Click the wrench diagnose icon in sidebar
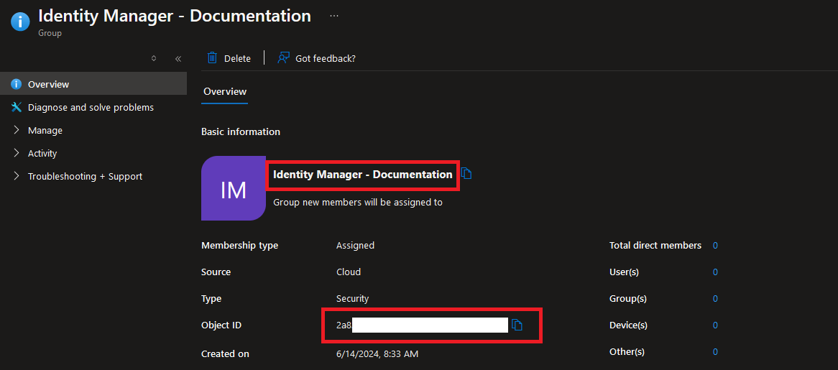The image size is (838, 370). pos(16,107)
